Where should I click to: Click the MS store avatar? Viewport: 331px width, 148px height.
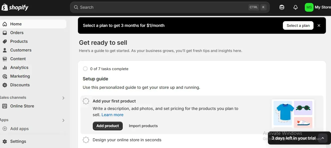point(309,7)
